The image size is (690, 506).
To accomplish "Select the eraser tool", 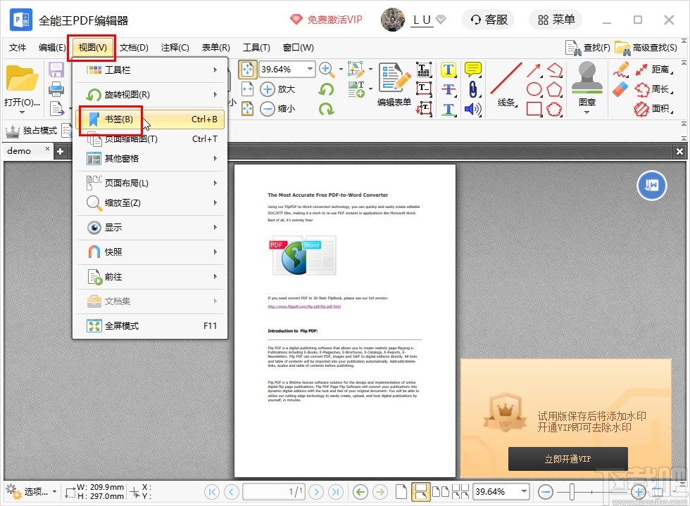I will [620, 89].
